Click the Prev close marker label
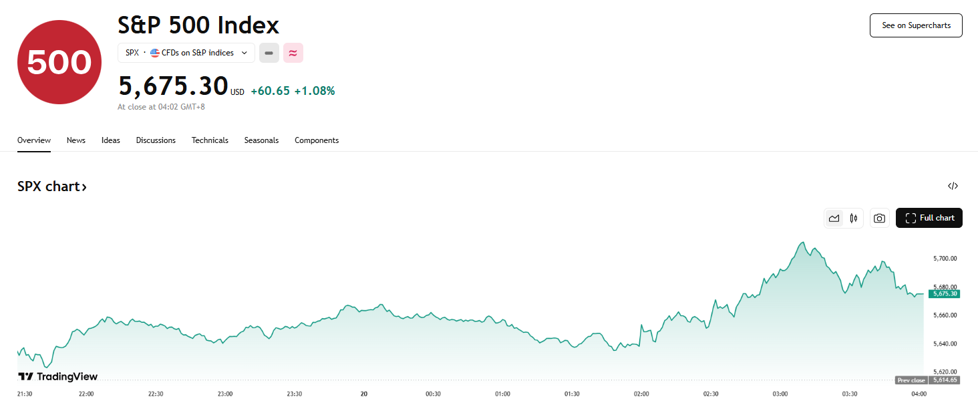 point(911,380)
